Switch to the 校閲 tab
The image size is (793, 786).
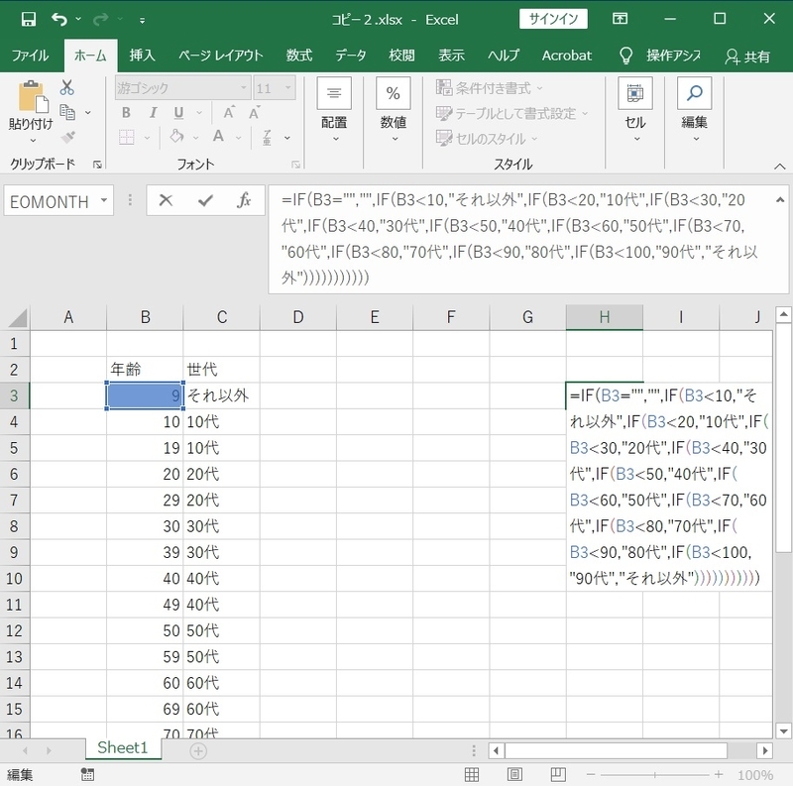pos(401,56)
